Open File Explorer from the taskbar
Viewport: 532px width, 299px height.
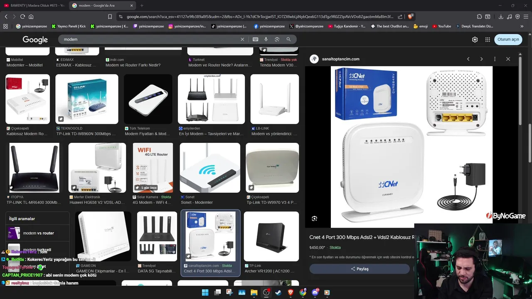[254, 292]
